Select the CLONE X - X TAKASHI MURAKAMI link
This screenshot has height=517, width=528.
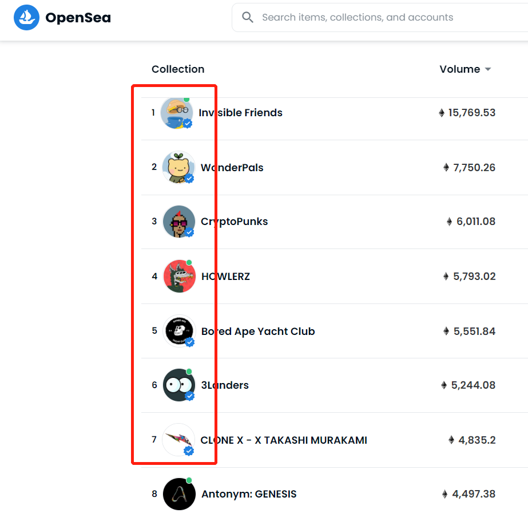284,440
